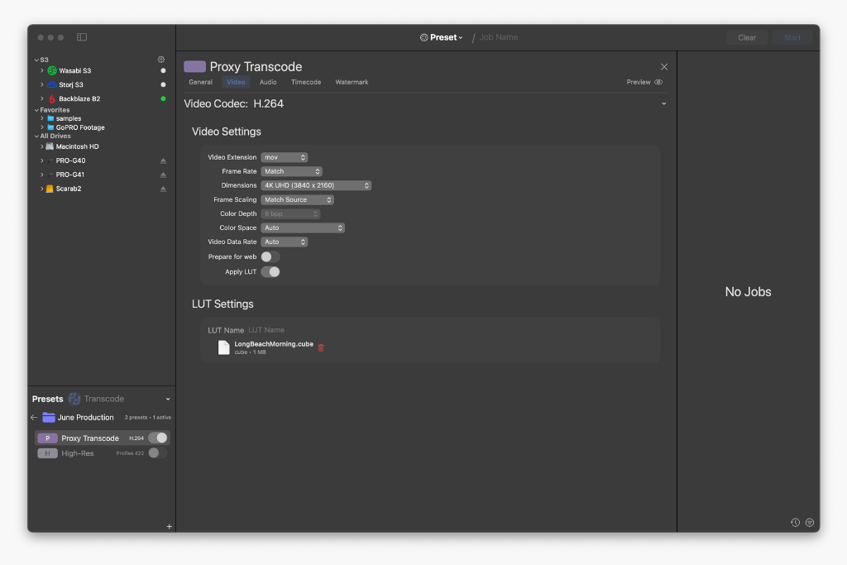Enable the Apply LUT toggle
Image resolution: width=847 pixels, height=565 pixels.
click(270, 271)
